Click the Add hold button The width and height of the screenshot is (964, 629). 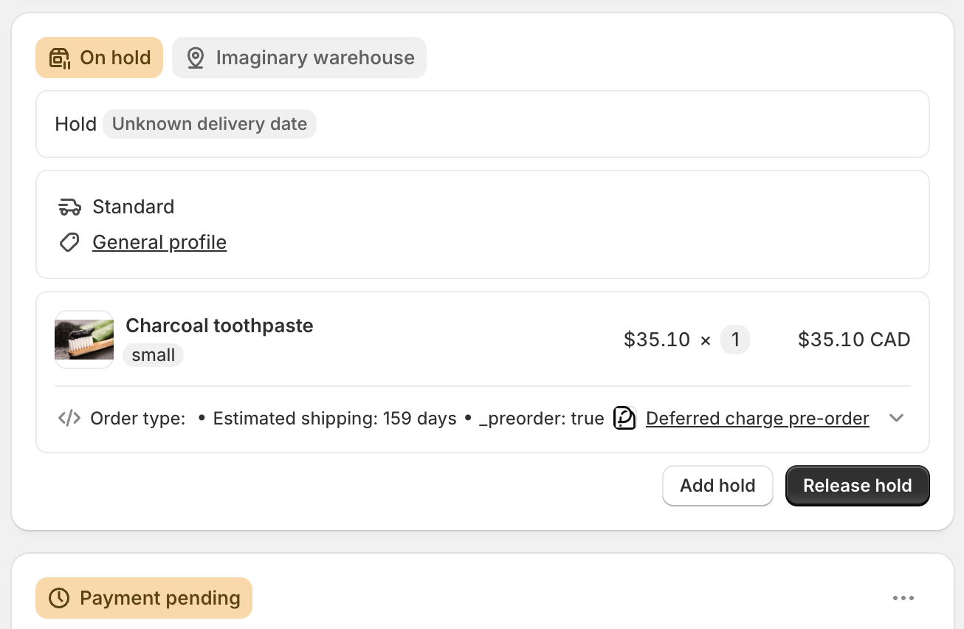(x=717, y=486)
